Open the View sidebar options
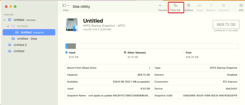 point(66,6)
